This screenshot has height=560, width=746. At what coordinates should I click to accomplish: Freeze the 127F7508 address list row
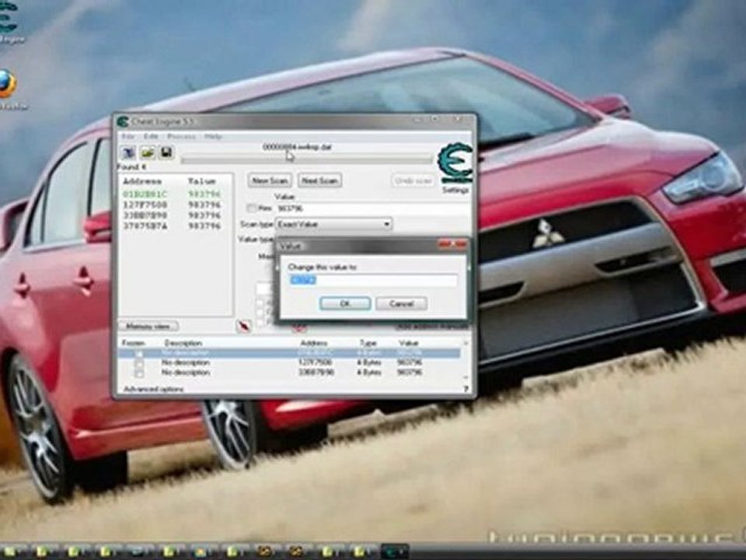[x=139, y=363]
